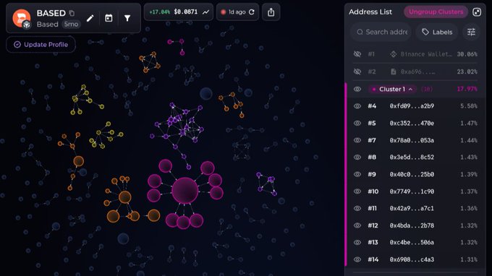This screenshot has height=276, width=492.
Task: Click the Update Profile button
Action: point(41,45)
